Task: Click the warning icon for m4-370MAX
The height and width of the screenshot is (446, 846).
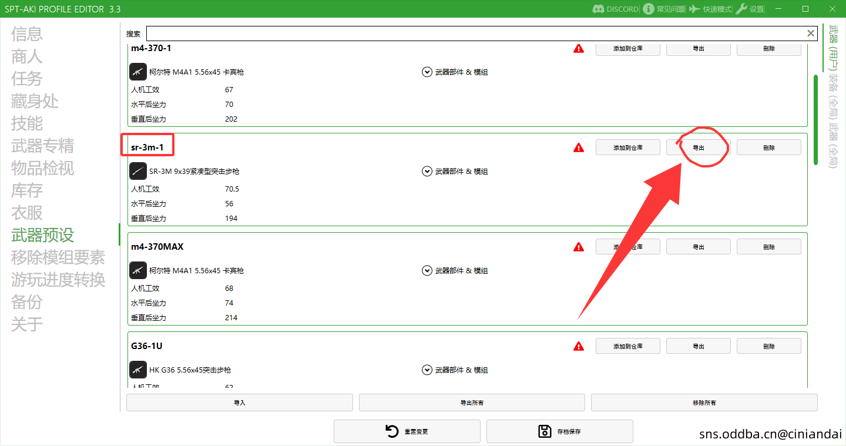Action: tap(579, 247)
